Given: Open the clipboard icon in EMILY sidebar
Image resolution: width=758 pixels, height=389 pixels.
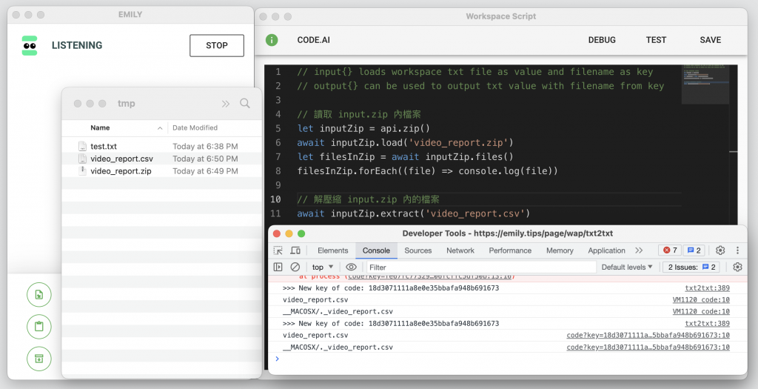Looking at the screenshot, I should tap(39, 327).
